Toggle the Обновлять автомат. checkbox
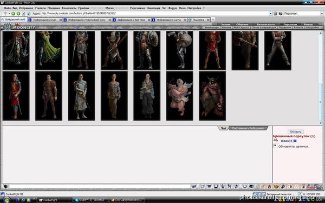This screenshot has height=203, width=325. (275, 146)
